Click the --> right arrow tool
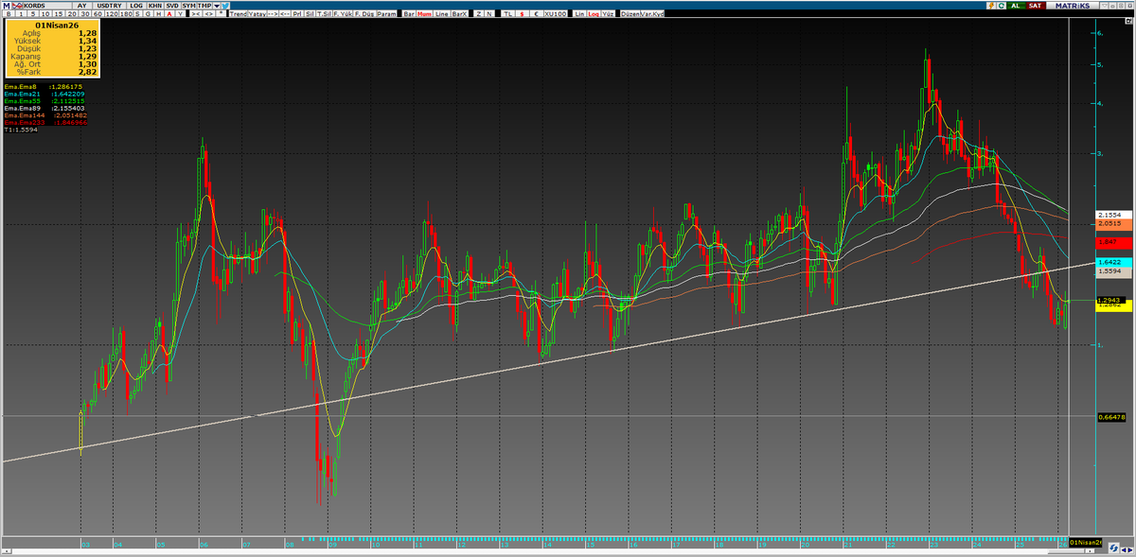 click(274, 14)
